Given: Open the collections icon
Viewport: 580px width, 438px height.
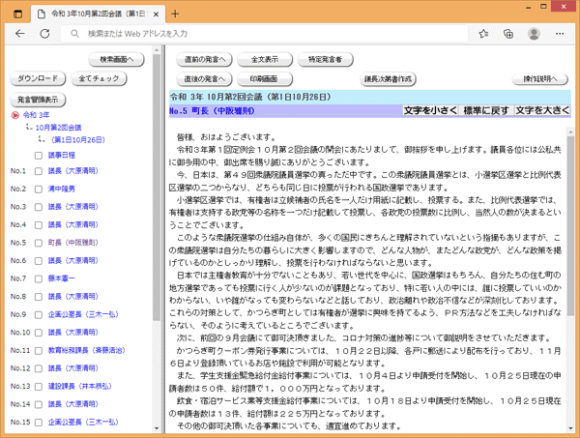Looking at the screenshot, I should (508, 34).
